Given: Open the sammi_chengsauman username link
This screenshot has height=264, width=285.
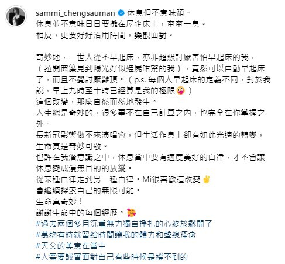Looking at the screenshot, I should pyautogui.click(x=75, y=13).
